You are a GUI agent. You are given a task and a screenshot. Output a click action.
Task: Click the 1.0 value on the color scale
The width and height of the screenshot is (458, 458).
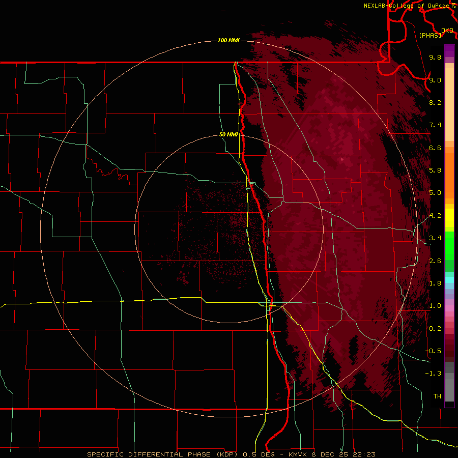click(435, 306)
